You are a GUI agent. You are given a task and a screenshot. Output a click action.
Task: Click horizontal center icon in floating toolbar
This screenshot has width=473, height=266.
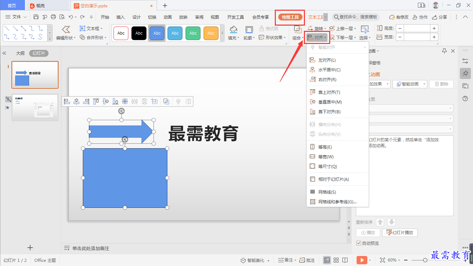[77, 101]
